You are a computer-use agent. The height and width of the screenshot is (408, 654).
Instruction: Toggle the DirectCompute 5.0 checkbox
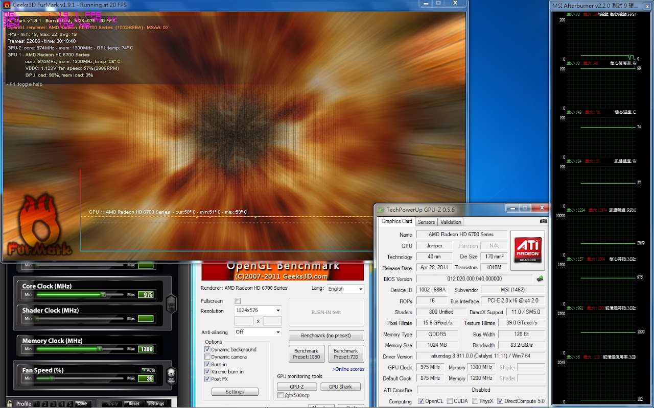pyautogui.click(x=500, y=401)
